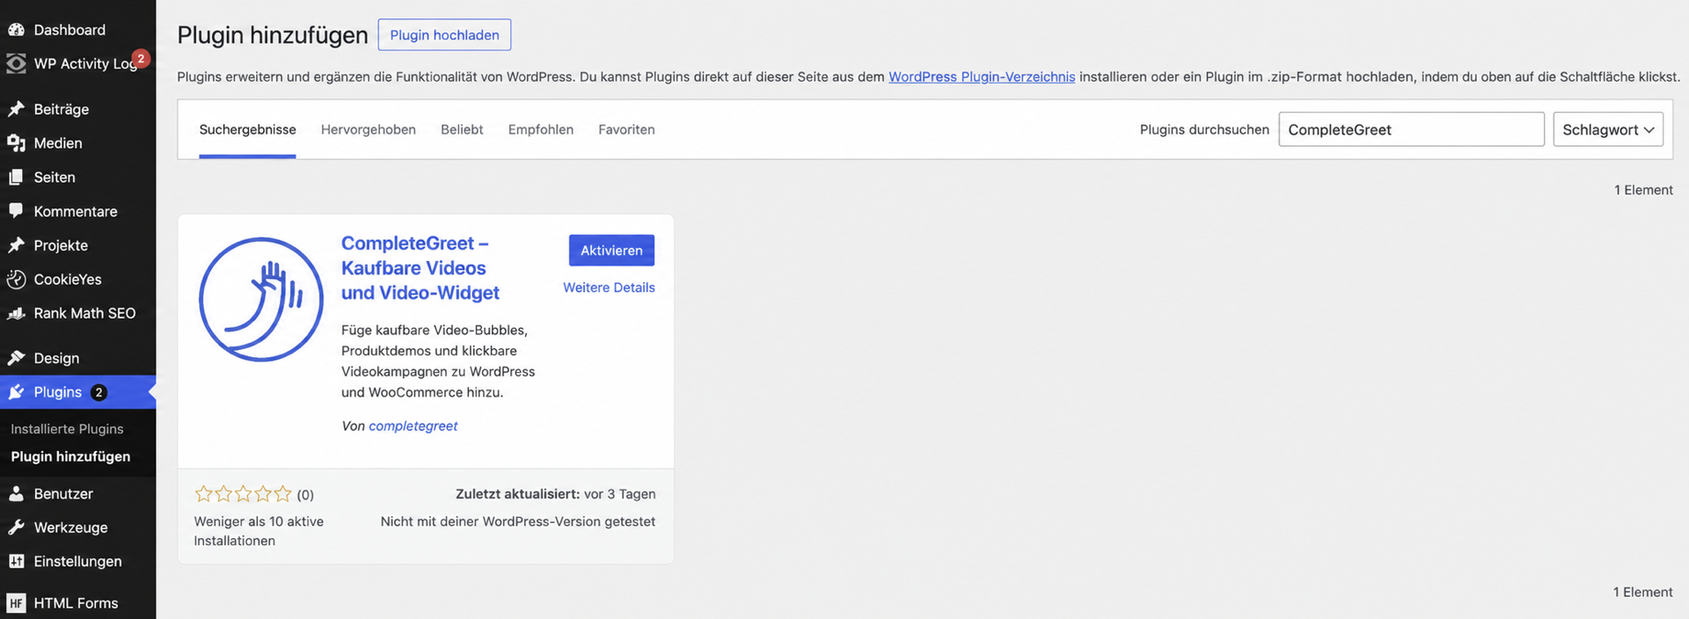
Task: Open the Dashboard menu label
Action: click(x=69, y=30)
